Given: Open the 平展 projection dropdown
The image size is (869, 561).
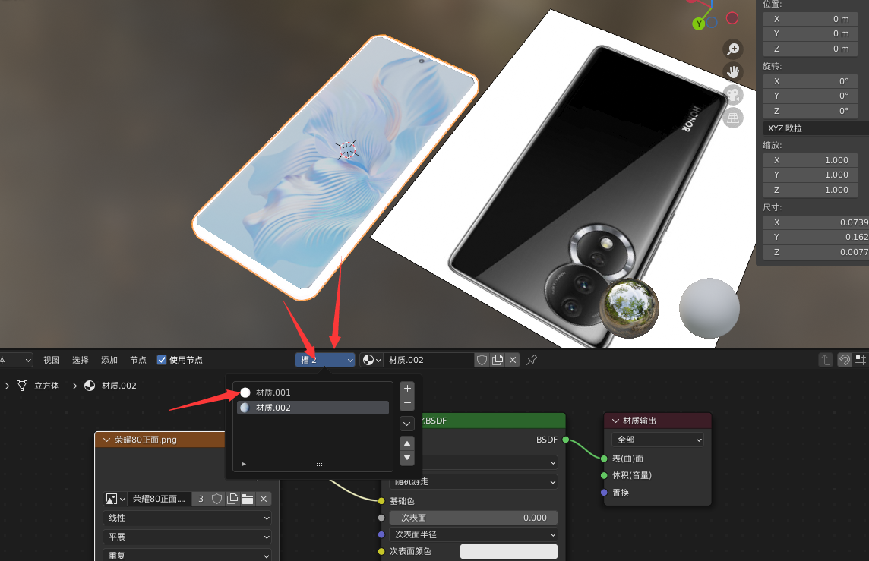Looking at the screenshot, I should [x=187, y=537].
